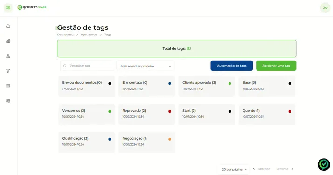
Task: Open the bar chart reports sidebar icon
Action: coord(8,41)
